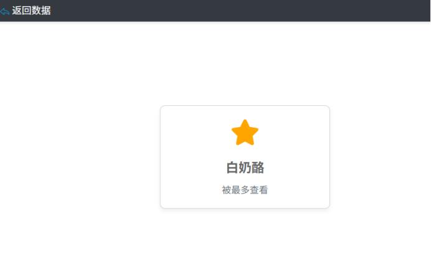Click the character 奶 in the card title
This screenshot has width=431, height=269.
coord(245,168)
